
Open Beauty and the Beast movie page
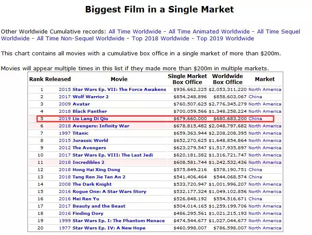tap(99, 206)
